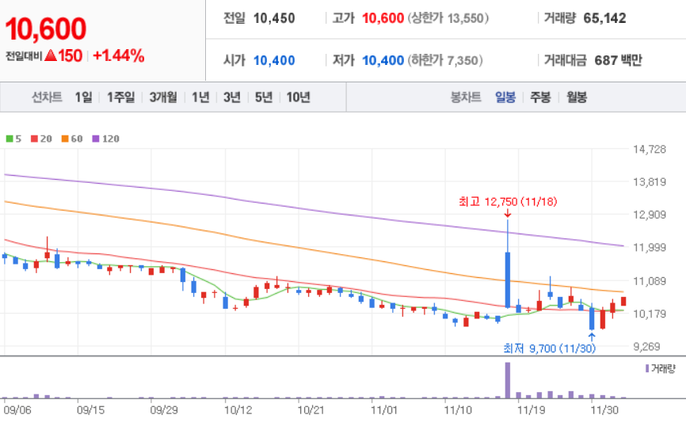The height and width of the screenshot is (430, 686).
Task: Show the 5년 line chart
Action: click(264, 97)
